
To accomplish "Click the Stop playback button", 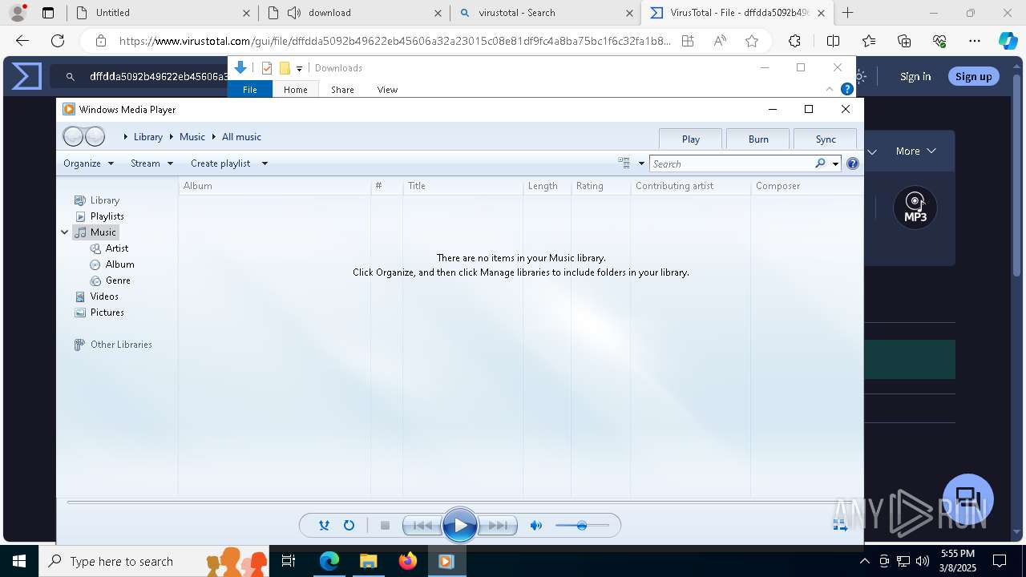I will pyautogui.click(x=385, y=526).
